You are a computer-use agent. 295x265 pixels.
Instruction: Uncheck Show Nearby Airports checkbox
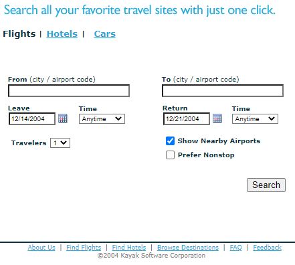170,141
